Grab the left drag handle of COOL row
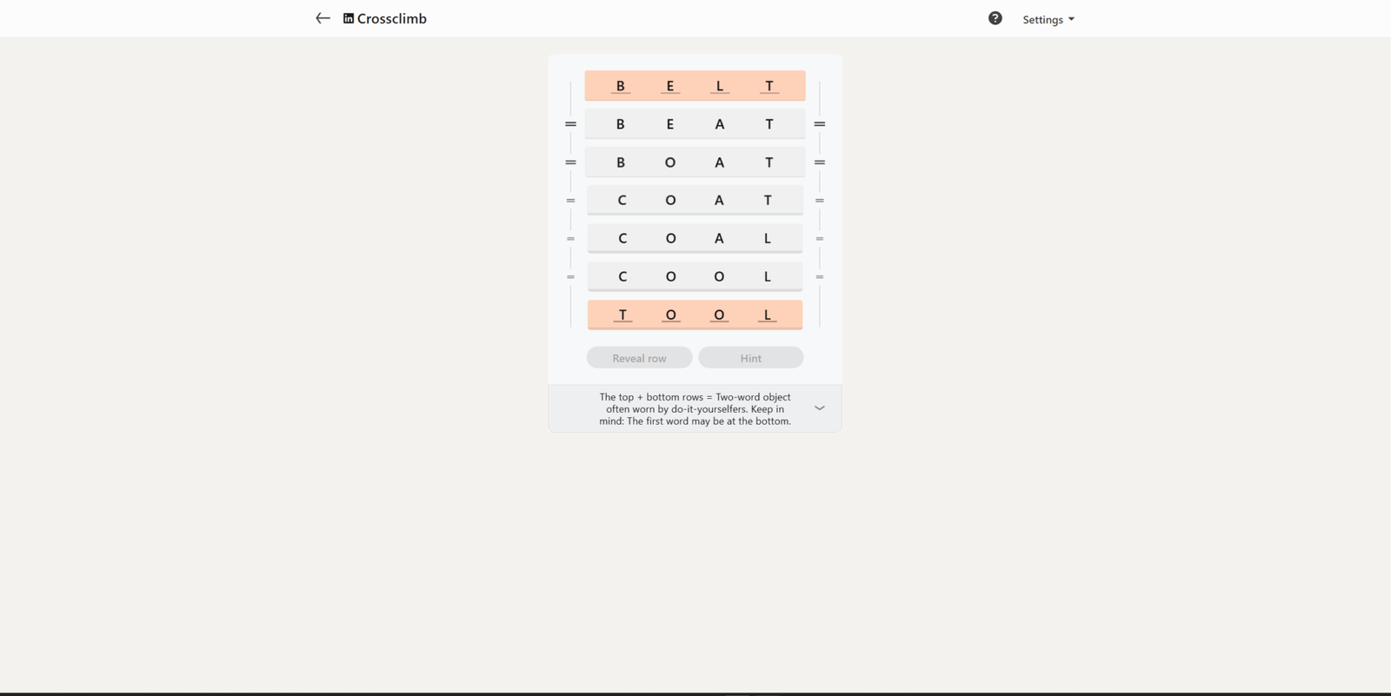1391x696 pixels. [x=570, y=277]
